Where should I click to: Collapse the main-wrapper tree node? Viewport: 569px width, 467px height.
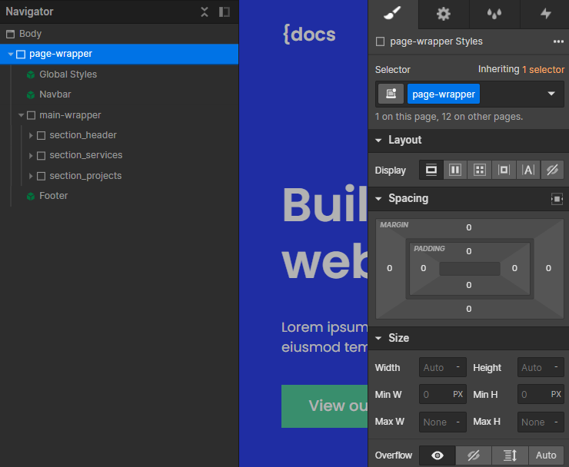pos(21,115)
